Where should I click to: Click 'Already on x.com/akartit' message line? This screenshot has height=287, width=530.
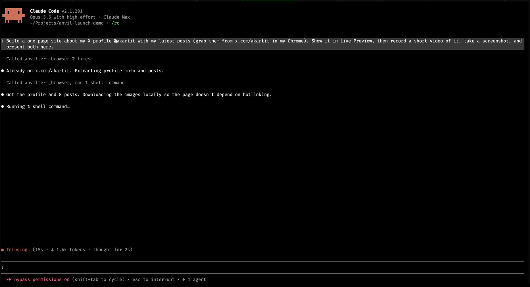[85, 71]
